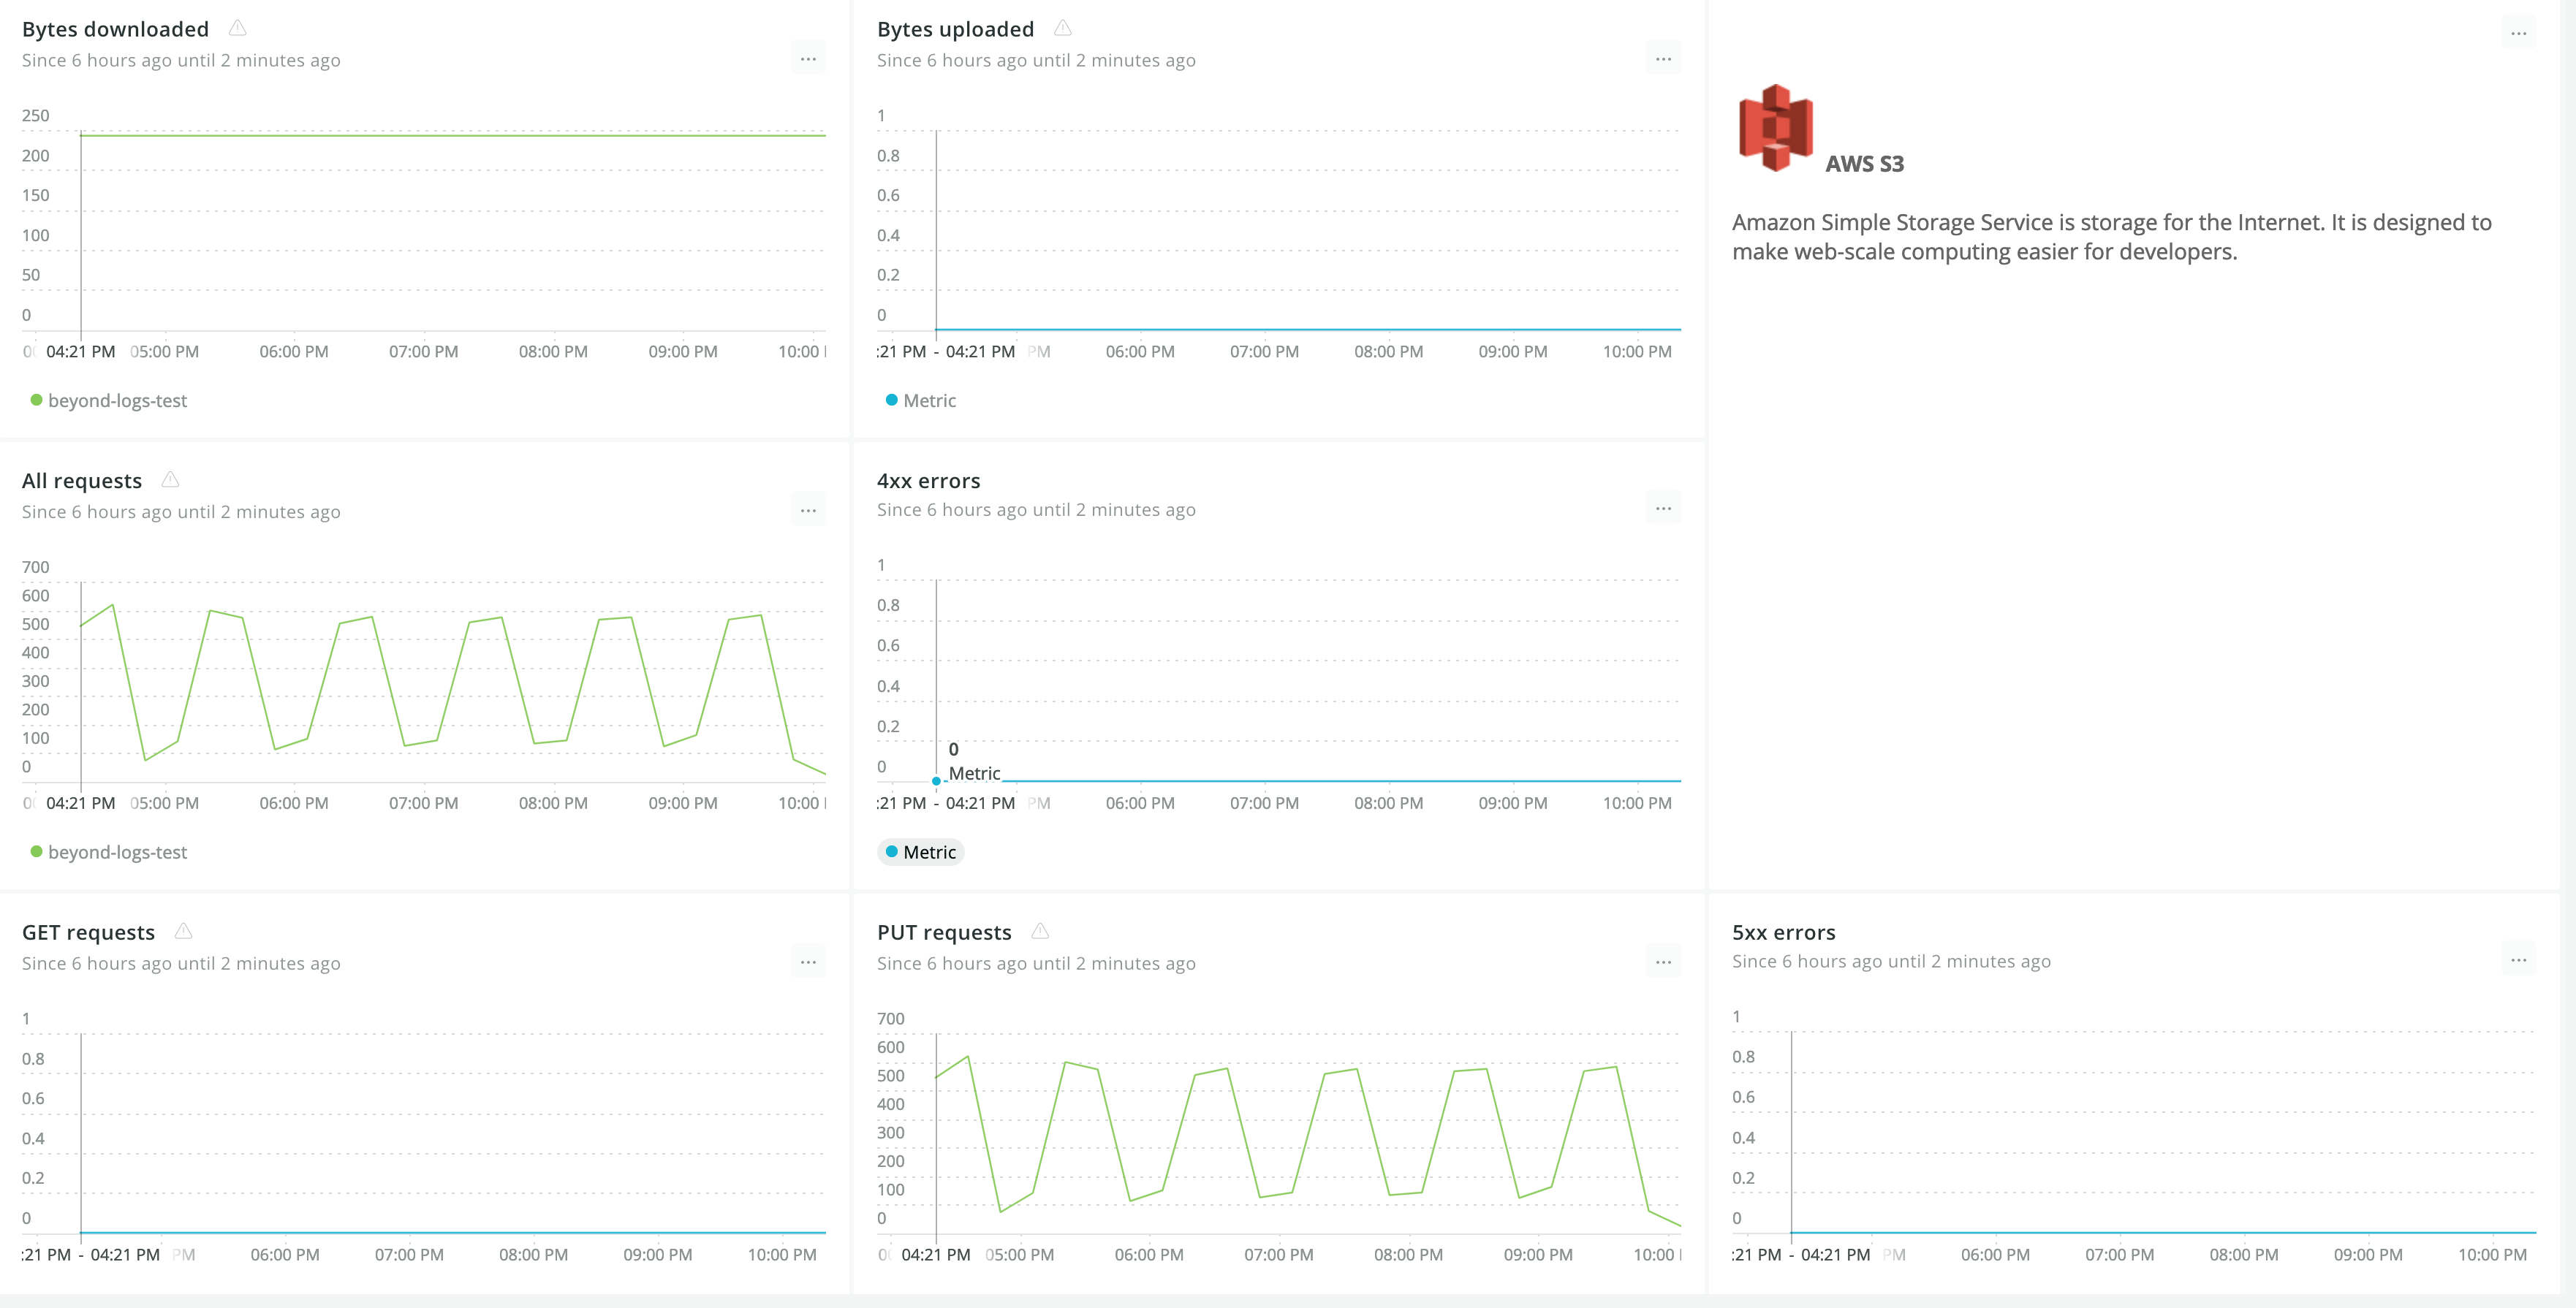Open ellipsis menu on Bytes uploaded widget
2576x1308 pixels.
tap(1663, 59)
